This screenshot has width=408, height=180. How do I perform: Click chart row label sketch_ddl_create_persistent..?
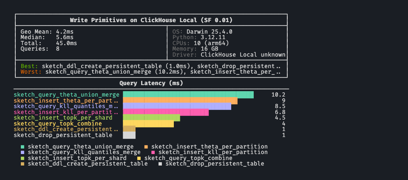click(x=66, y=129)
